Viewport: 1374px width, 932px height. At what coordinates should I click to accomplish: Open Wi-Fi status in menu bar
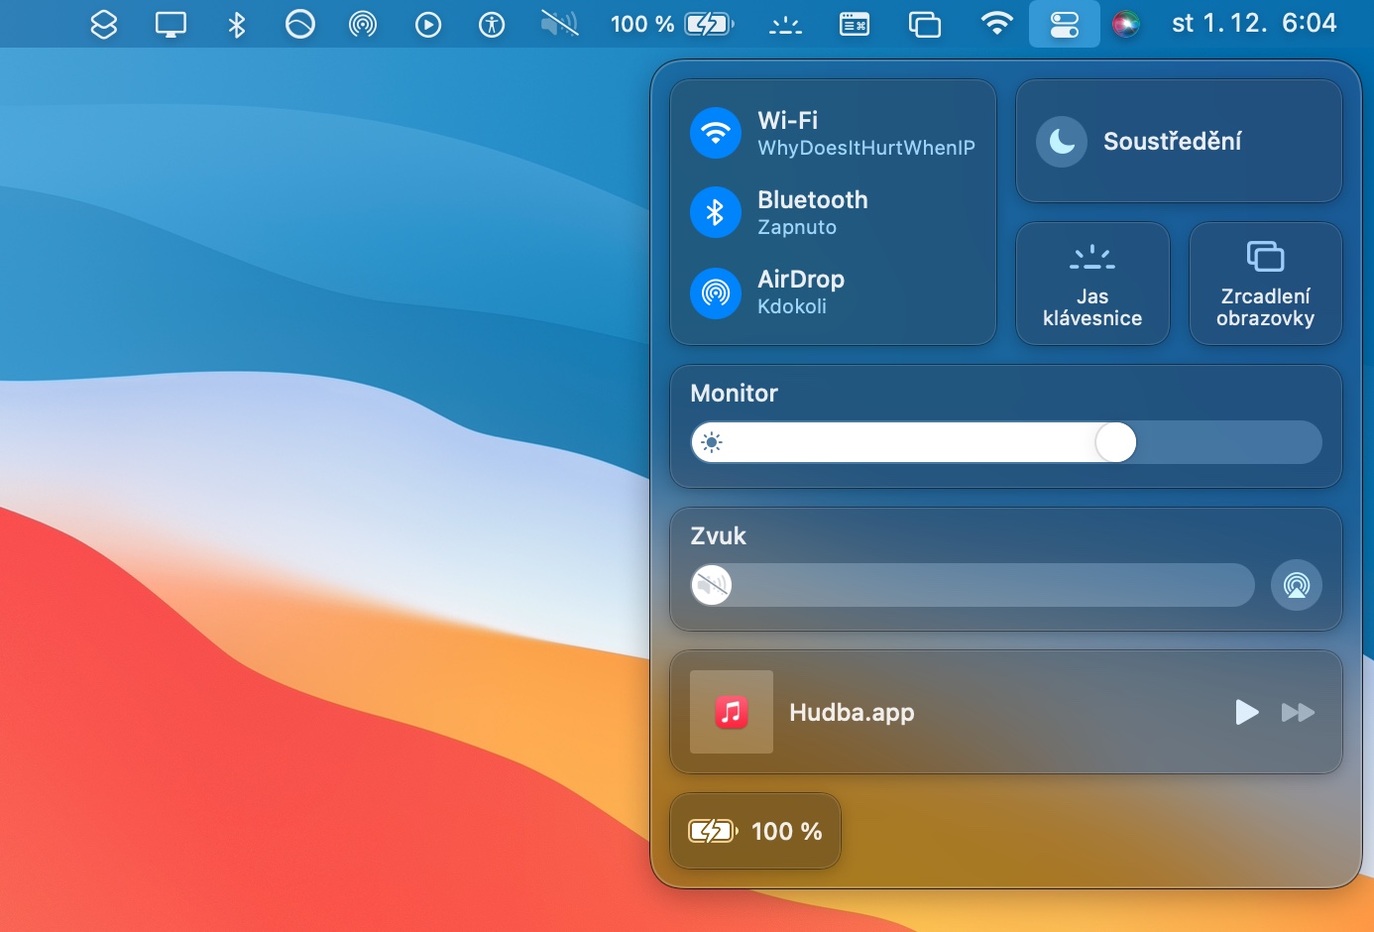(996, 24)
